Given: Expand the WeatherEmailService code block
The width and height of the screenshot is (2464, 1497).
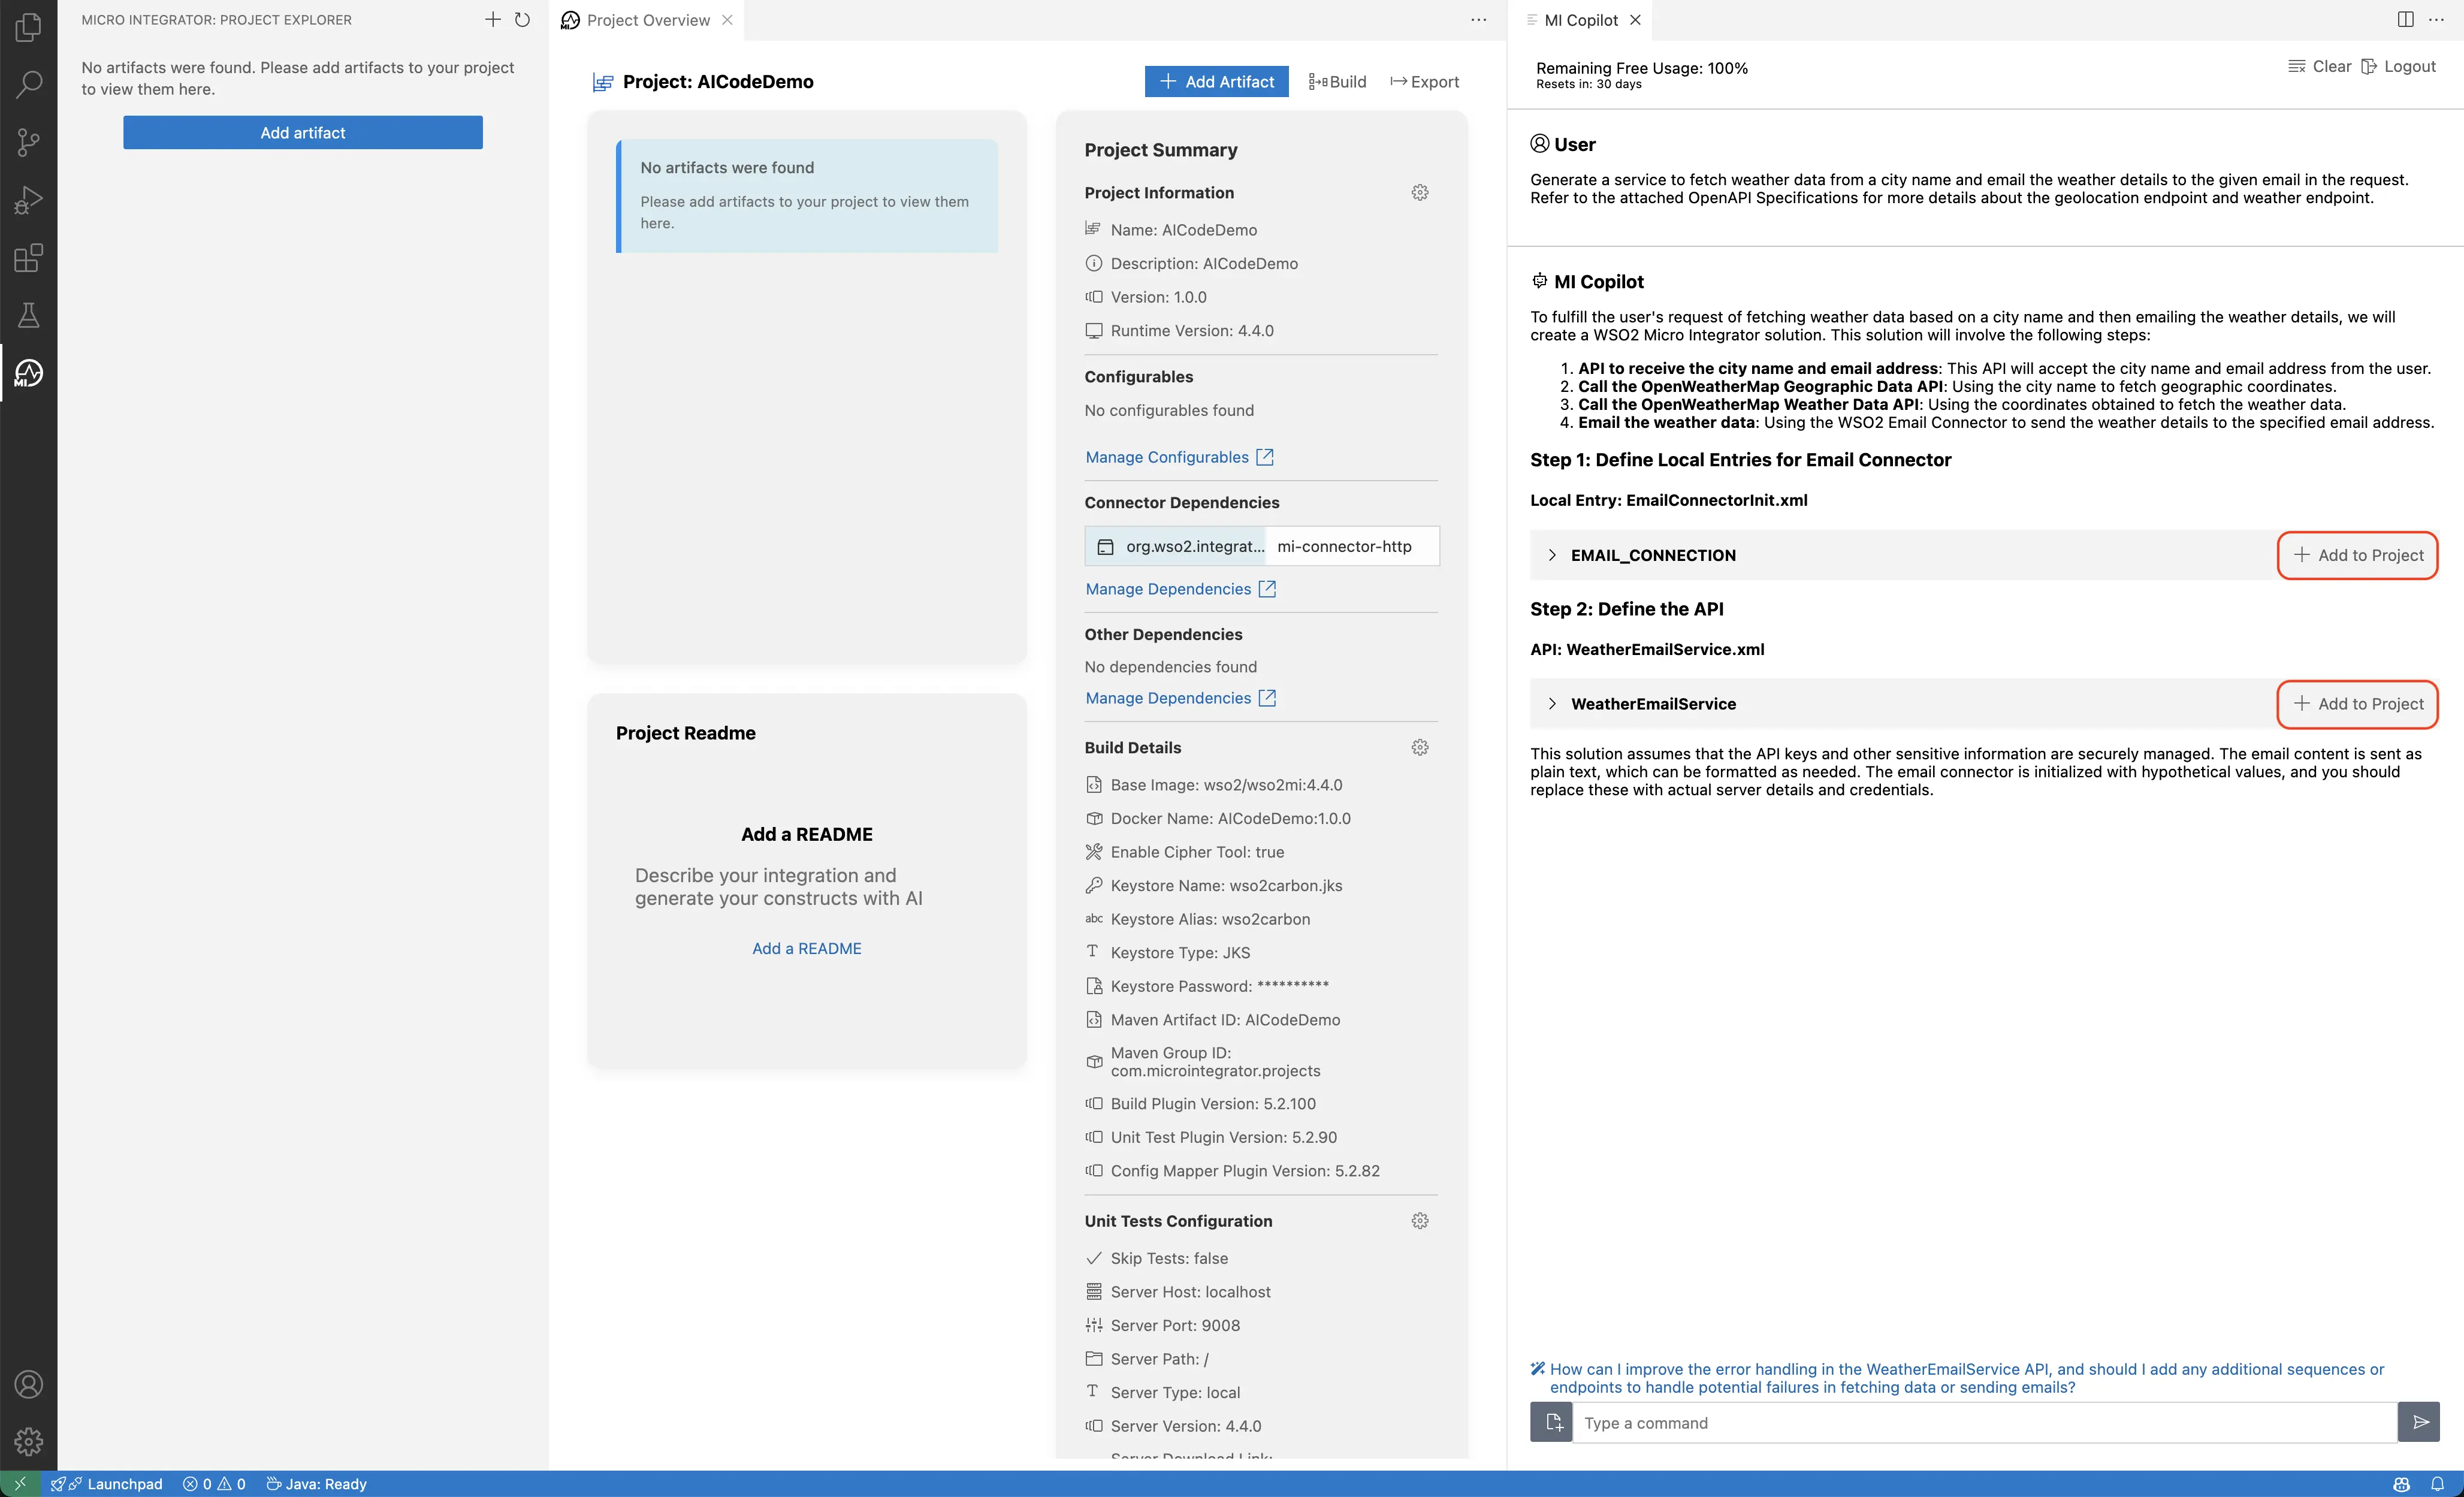Looking at the screenshot, I should click(1551, 704).
